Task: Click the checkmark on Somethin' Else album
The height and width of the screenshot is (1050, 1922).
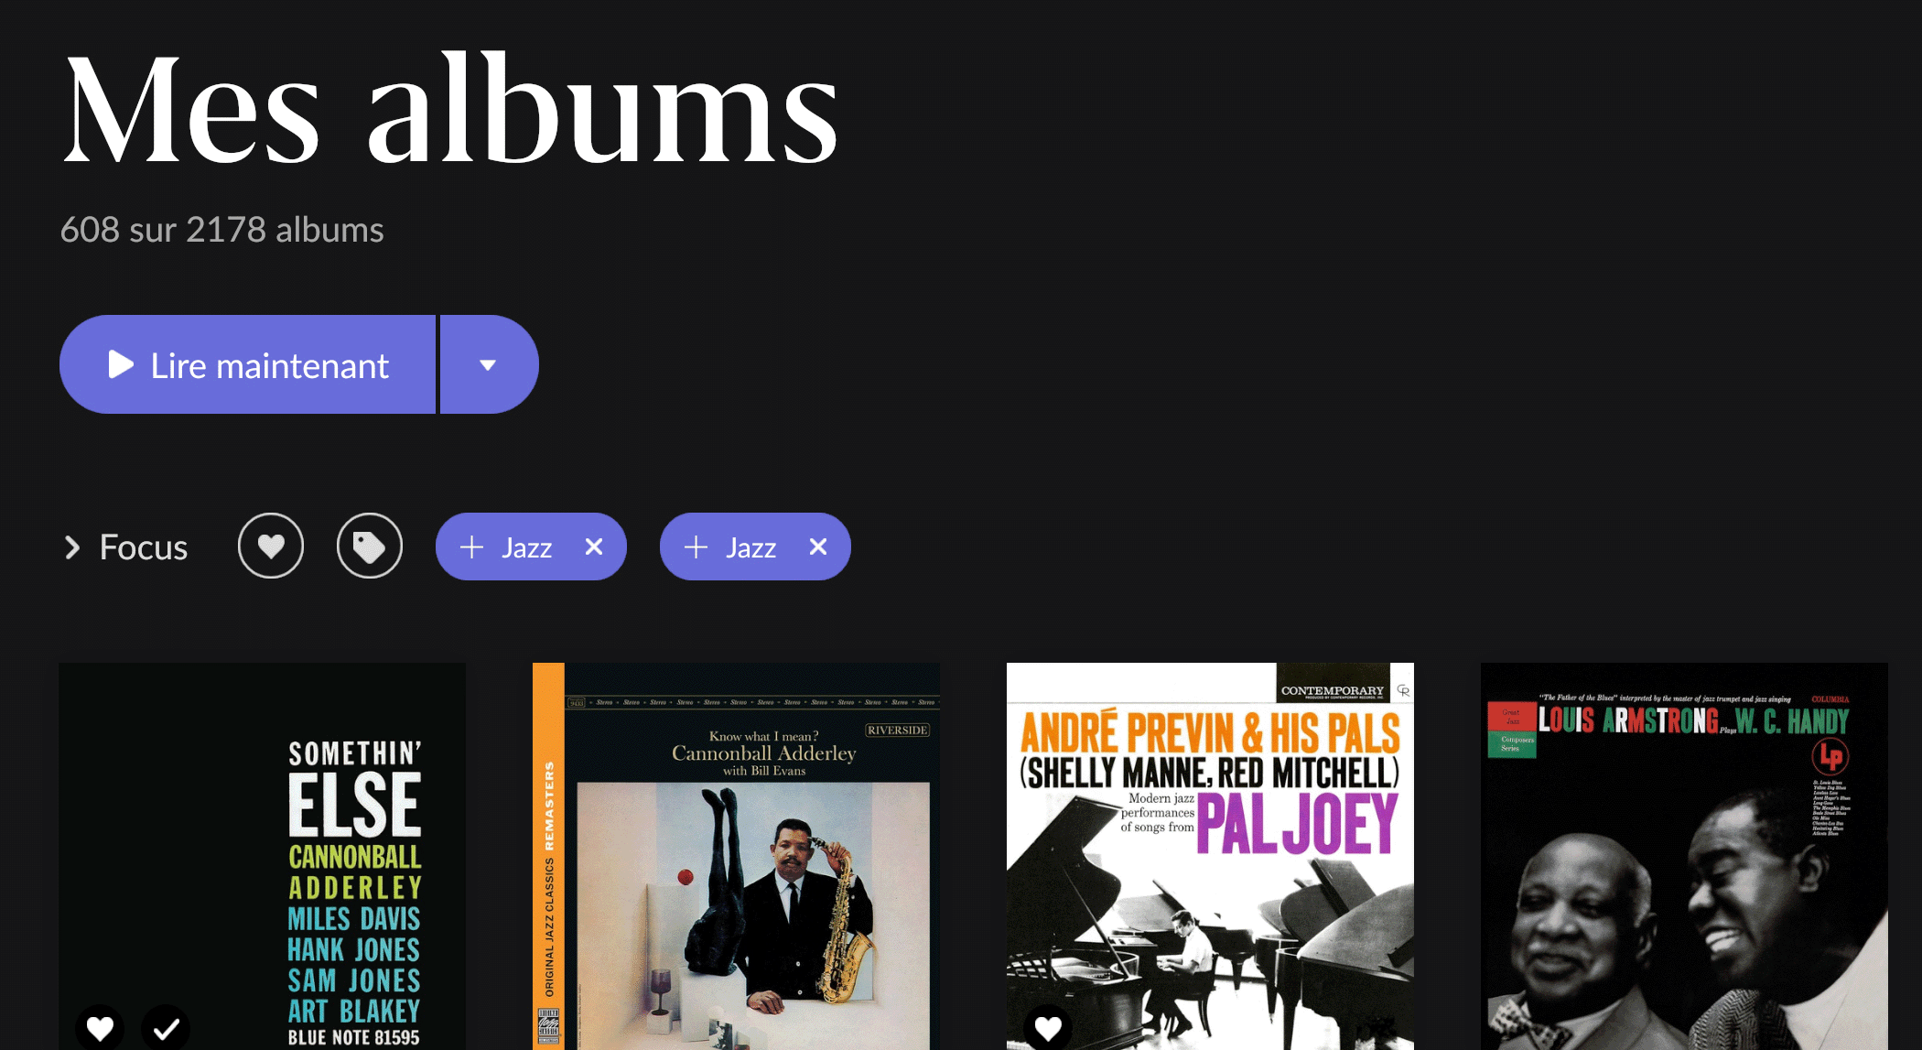Action: [x=166, y=1029]
